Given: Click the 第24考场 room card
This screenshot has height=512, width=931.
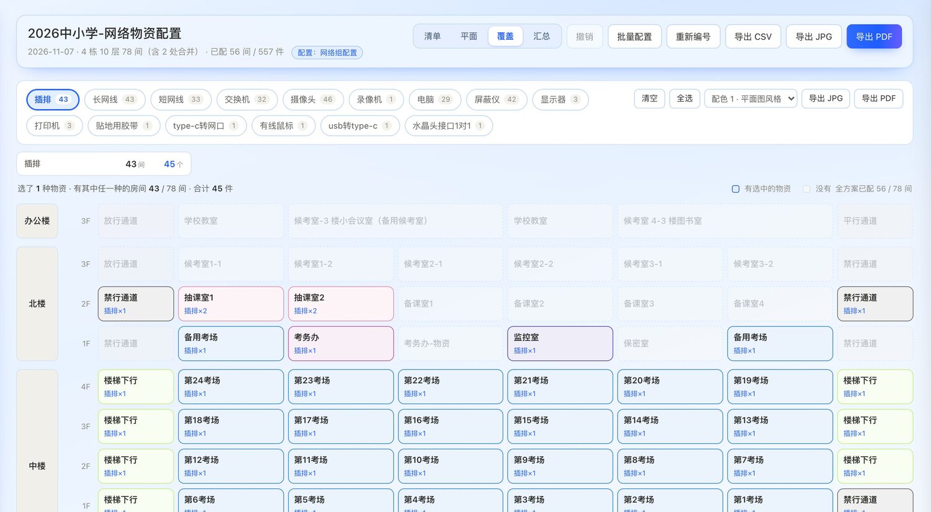Looking at the screenshot, I should pyautogui.click(x=231, y=387).
